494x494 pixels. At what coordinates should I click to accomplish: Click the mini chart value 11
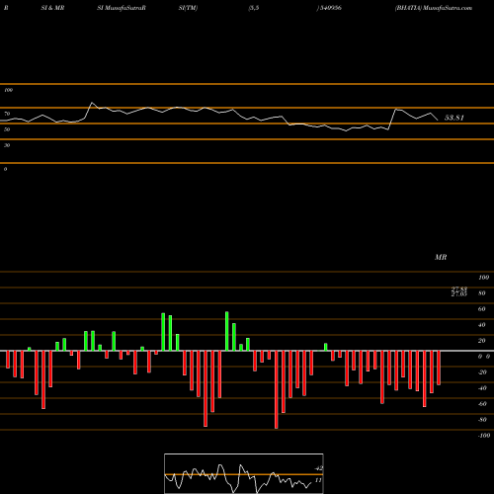318,480
